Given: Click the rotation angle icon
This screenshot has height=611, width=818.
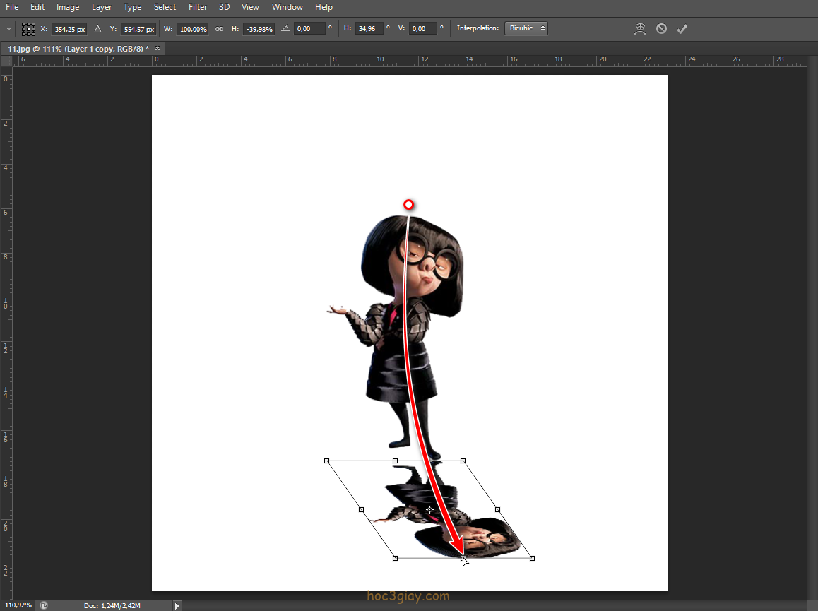Looking at the screenshot, I should 285,29.
